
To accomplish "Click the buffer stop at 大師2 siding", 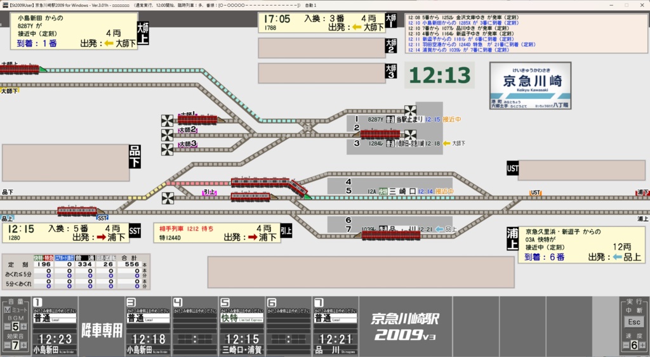I will point(167,135).
